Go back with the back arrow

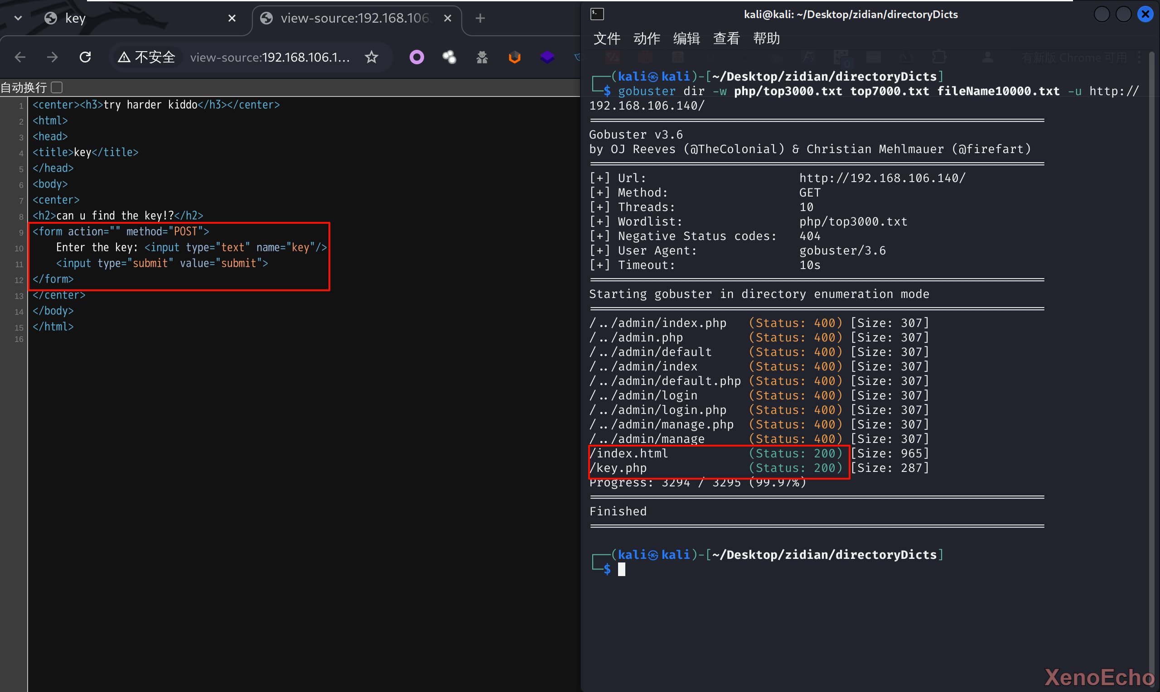20,58
